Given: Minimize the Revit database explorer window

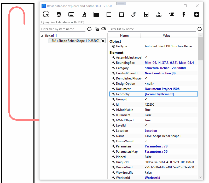Looking at the screenshot, I should (173, 6).
